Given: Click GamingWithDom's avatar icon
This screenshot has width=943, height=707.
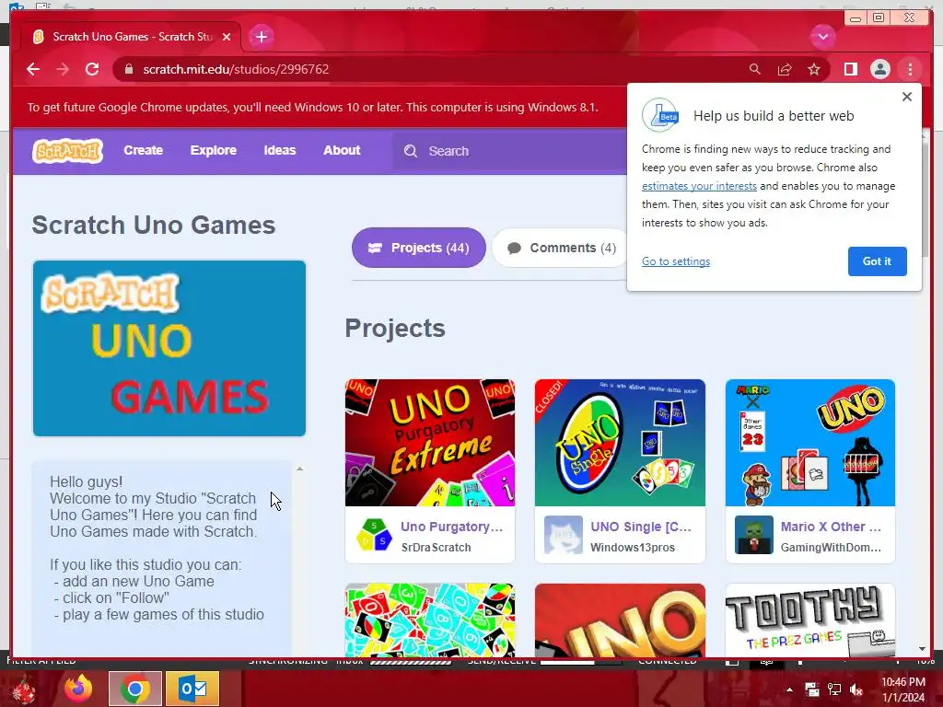Looking at the screenshot, I should 753,535.
